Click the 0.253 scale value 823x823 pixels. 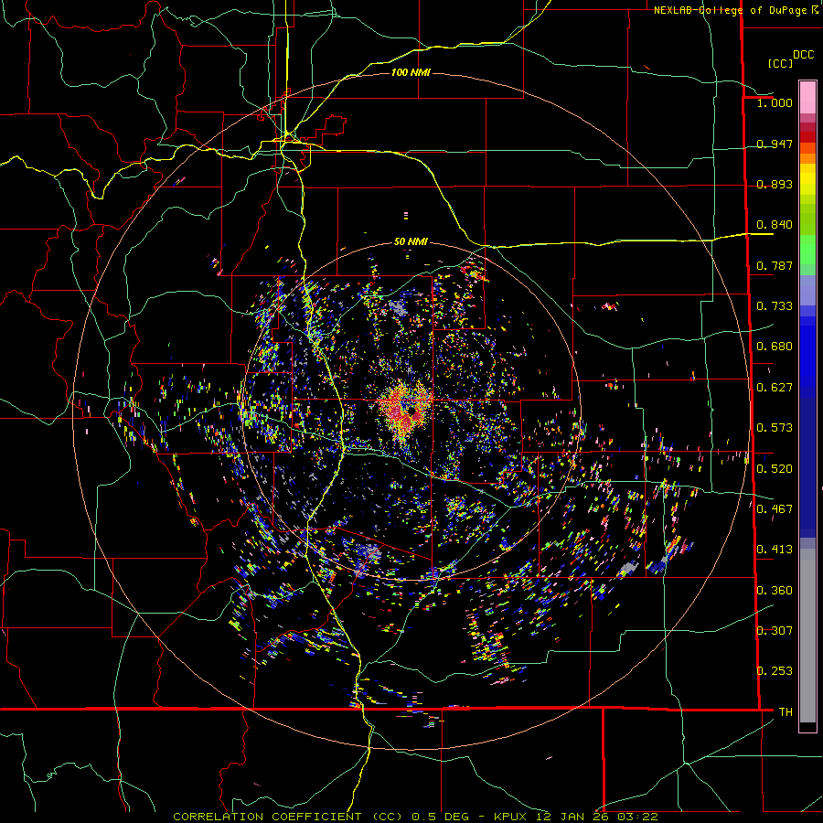775,671
